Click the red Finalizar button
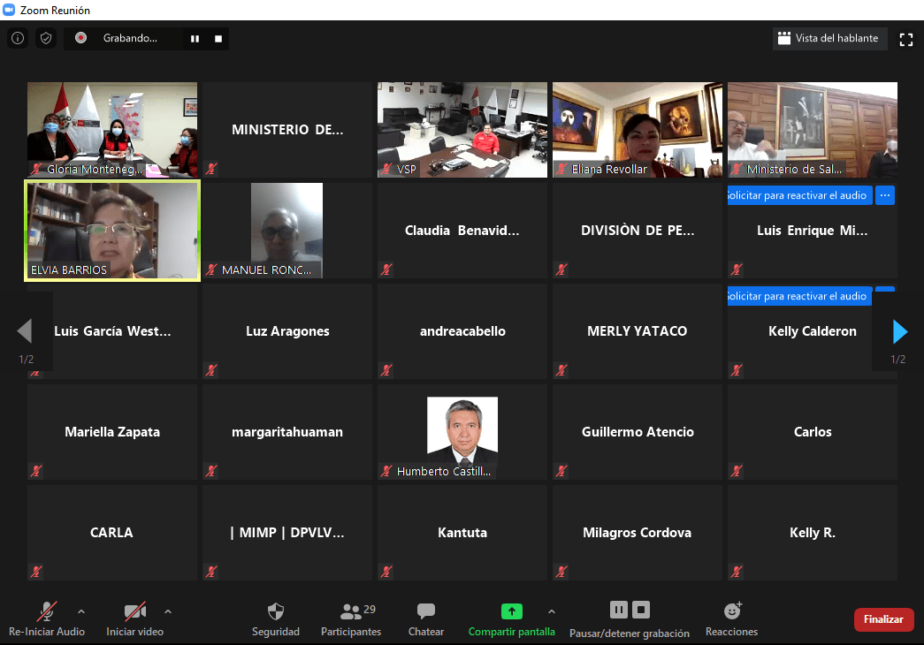The height and width of the screenshot is (645, 924). click(x=883, y=619)
